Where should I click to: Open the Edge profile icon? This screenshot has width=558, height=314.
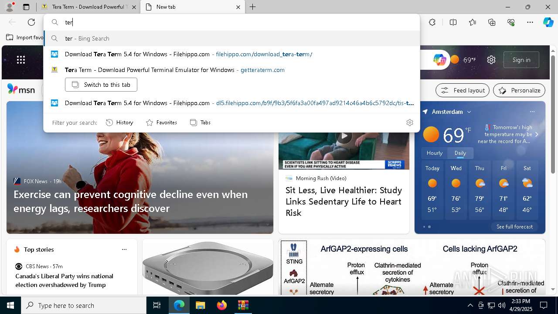click(9, 7)
